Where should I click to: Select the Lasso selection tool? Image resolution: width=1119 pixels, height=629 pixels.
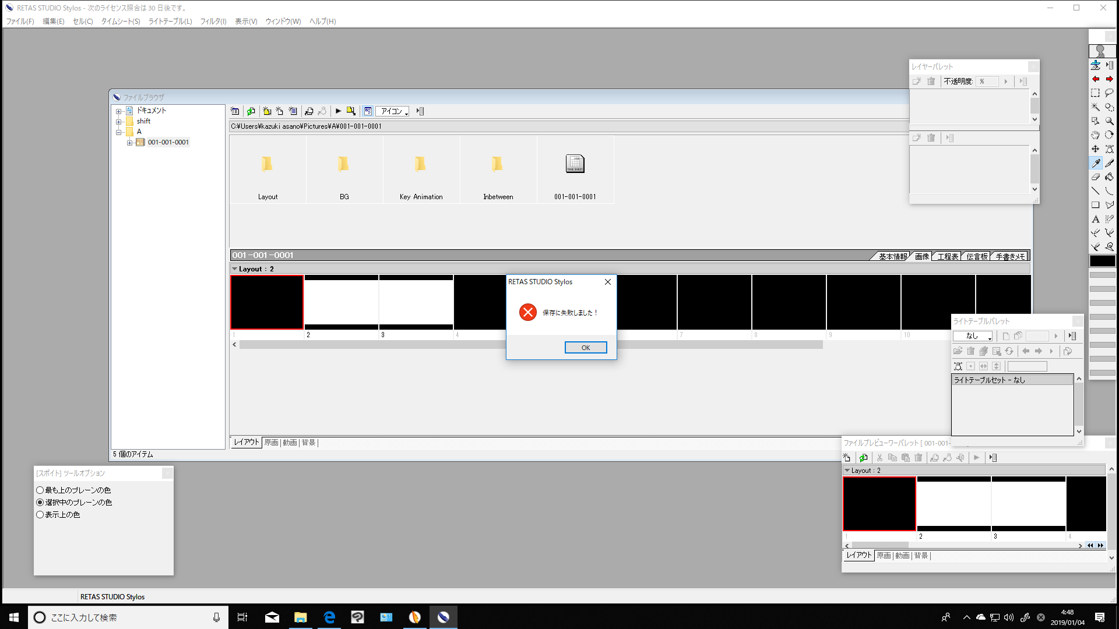tap(1109, 93)
